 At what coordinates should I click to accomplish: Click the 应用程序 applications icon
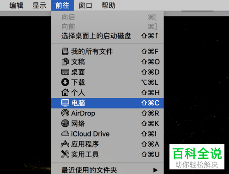point(65,144)
